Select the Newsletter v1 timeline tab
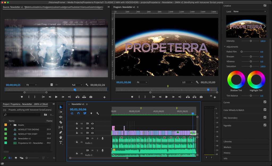Screen dimensions: 272x166 (78, 104)
